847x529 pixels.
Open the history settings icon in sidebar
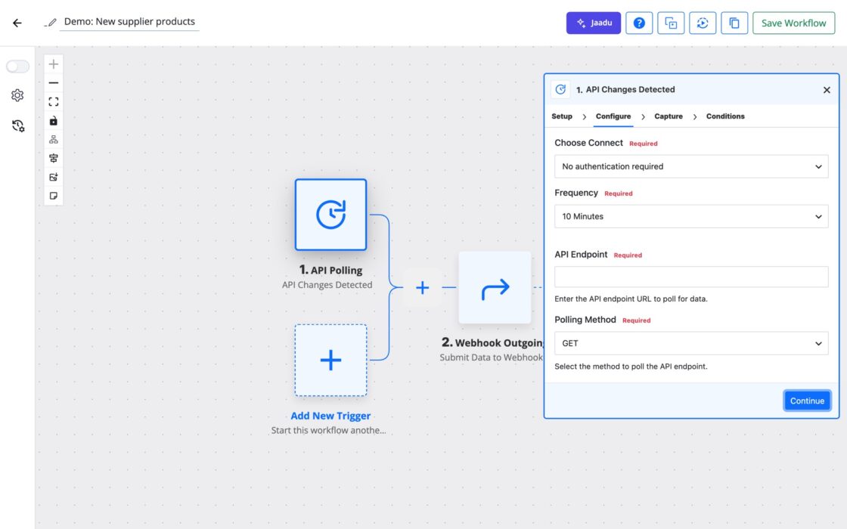18,125
